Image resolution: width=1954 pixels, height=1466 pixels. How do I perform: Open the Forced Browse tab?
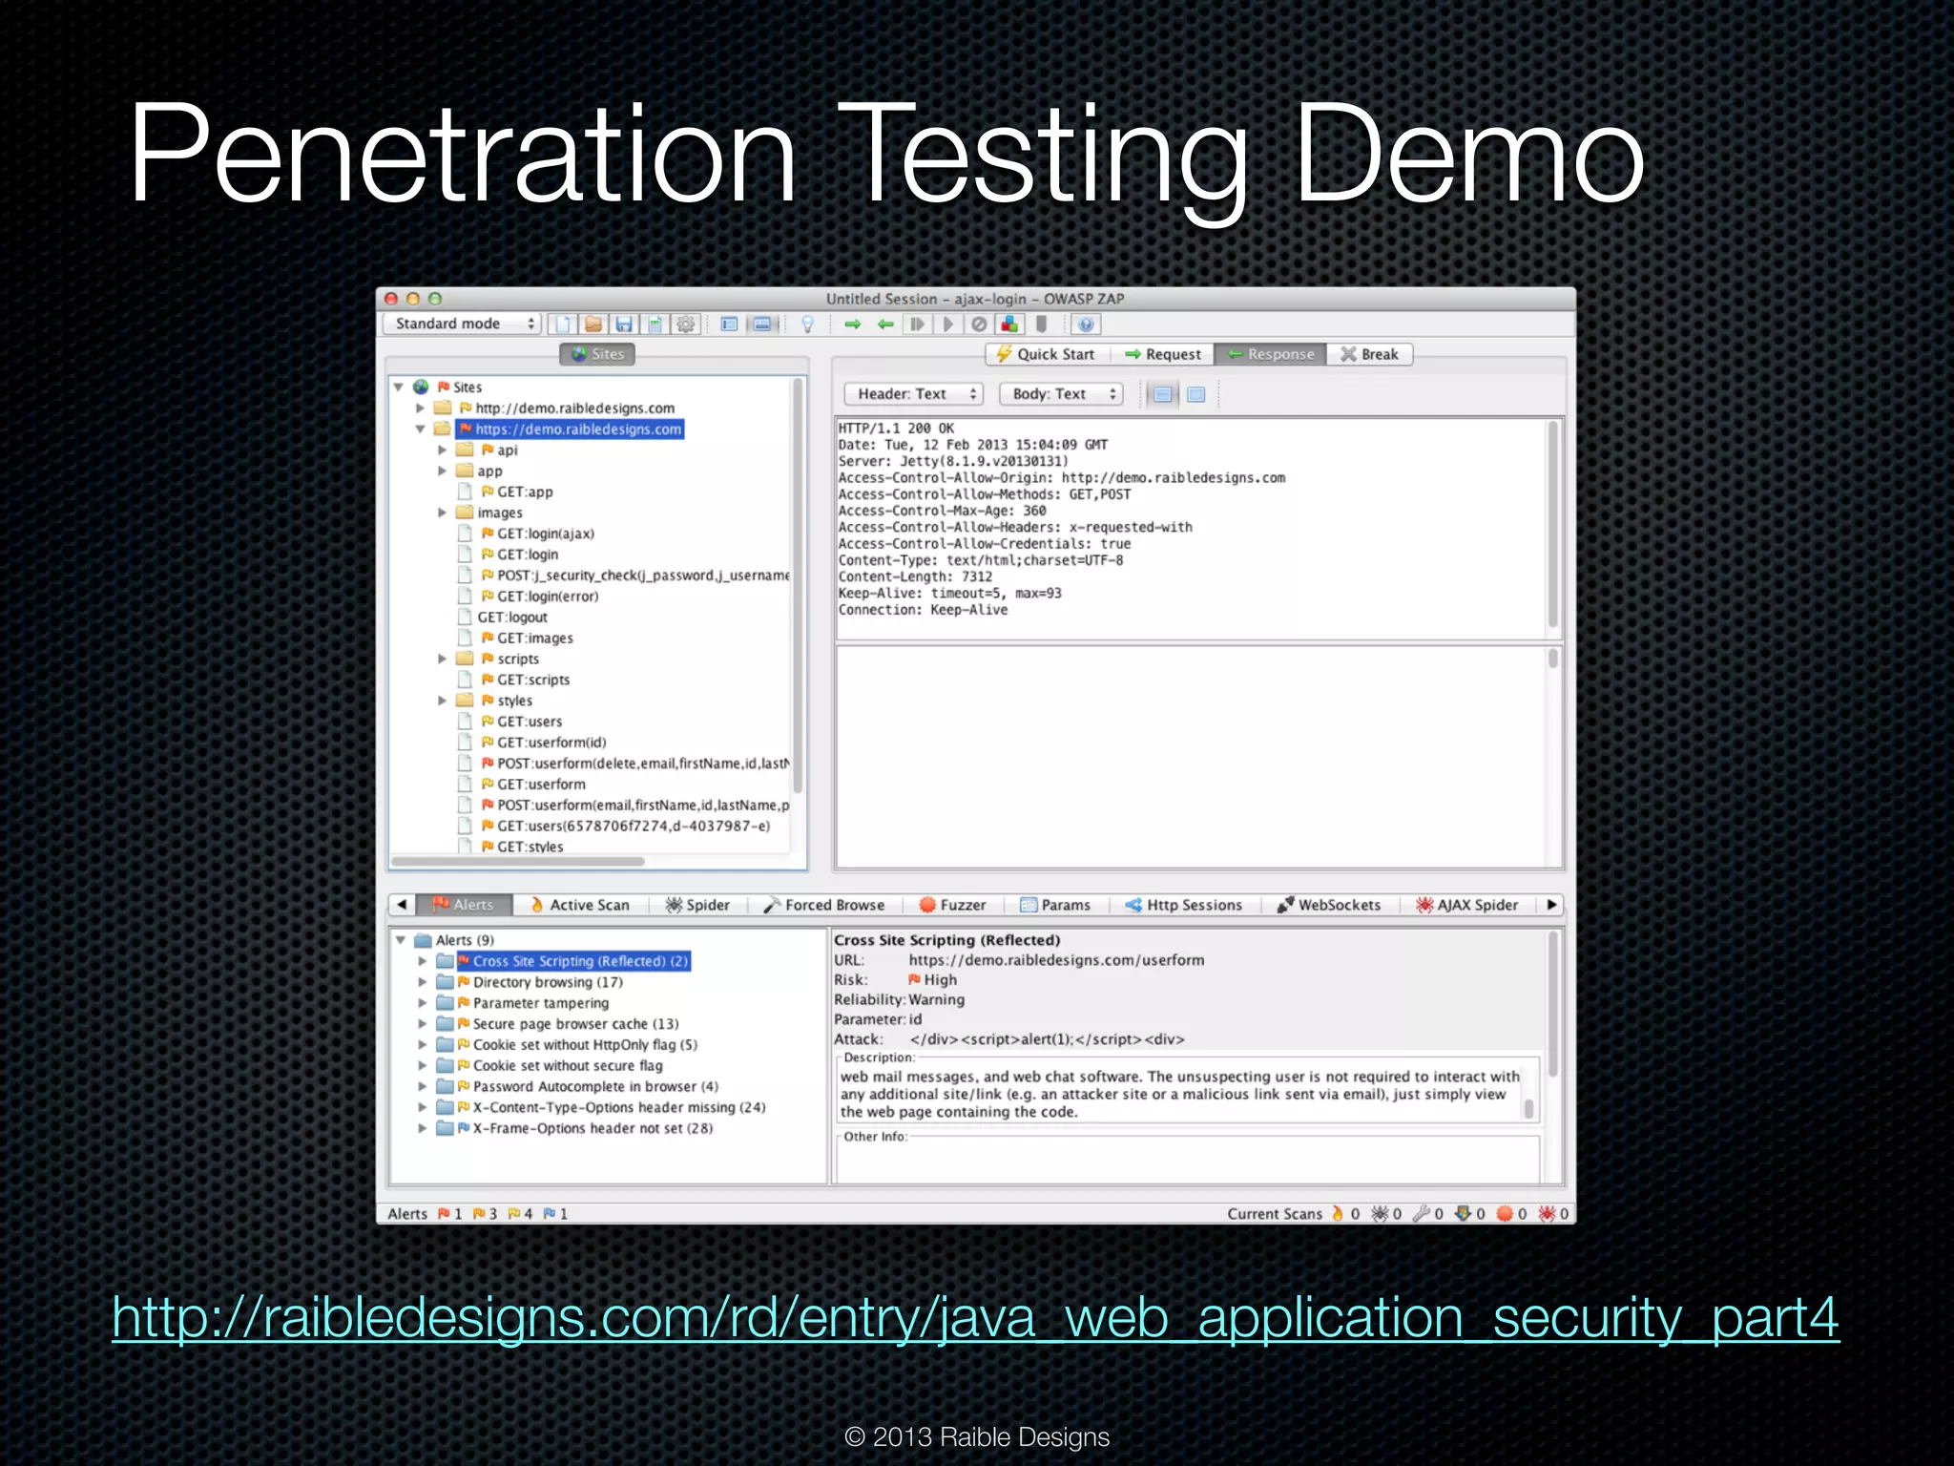click(x=824, y=905)
